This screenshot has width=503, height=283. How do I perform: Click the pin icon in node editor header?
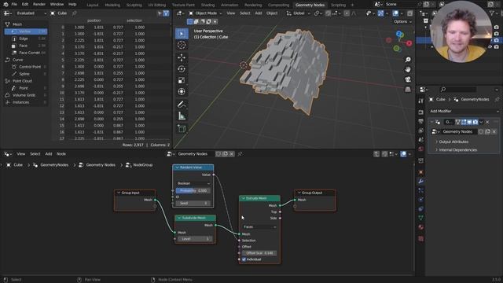click(240, 154)
